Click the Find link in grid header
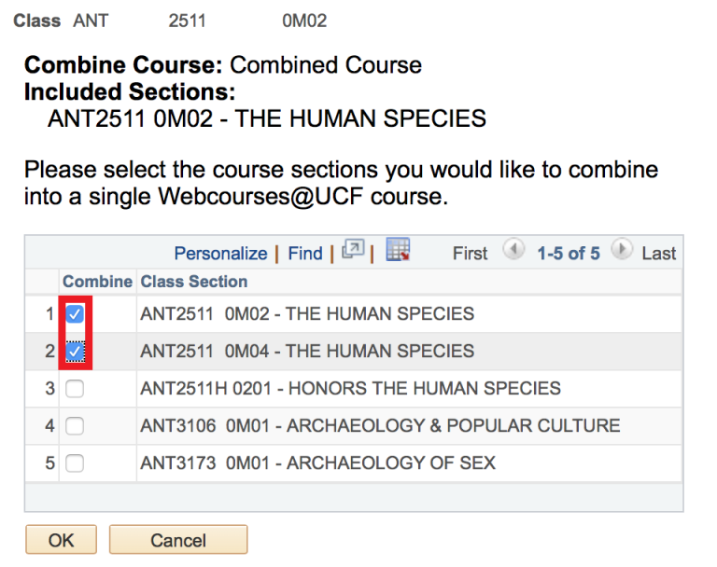 click(x=304, y=254)
